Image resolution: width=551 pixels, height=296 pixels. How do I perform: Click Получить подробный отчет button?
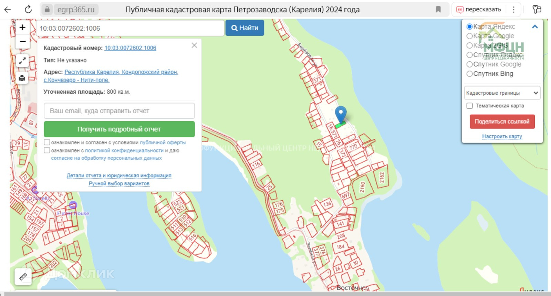coord(119,129)
